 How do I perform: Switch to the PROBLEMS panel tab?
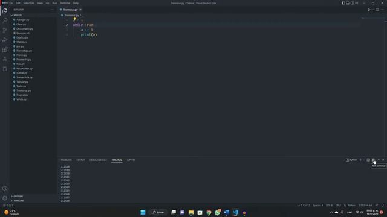pos(66,160)
